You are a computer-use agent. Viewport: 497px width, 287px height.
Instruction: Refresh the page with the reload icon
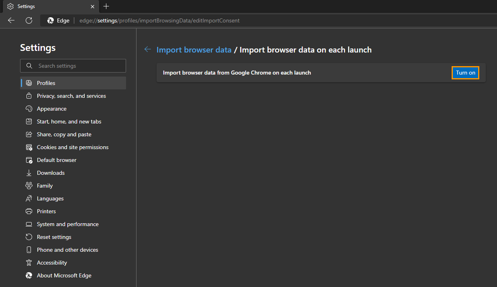[x=29, y=20]
